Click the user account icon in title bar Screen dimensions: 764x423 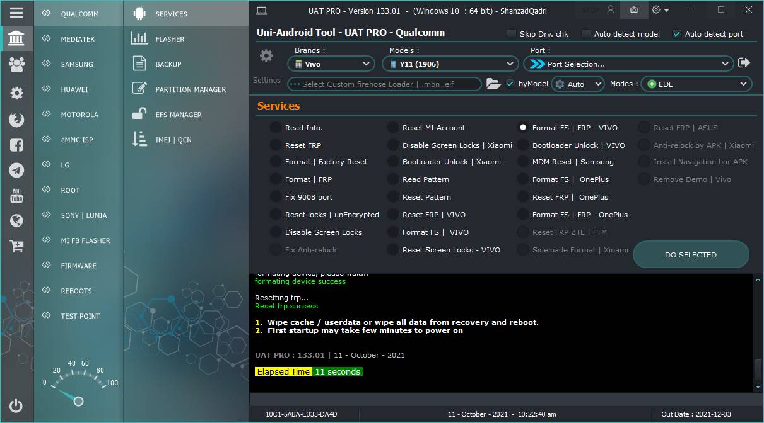(610, 10)
